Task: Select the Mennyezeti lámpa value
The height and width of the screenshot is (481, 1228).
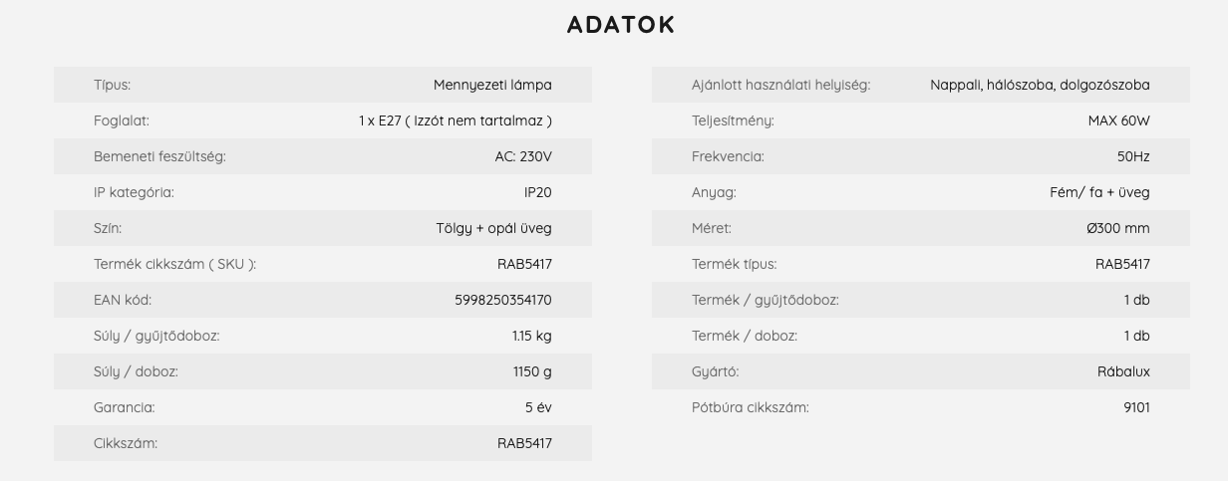Action: (492, 85)
